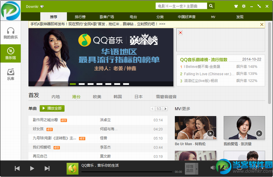This screenshot has width=273, height=177.
Task: Click the broken image placeholder icon
Action: [x=181, y=33]
